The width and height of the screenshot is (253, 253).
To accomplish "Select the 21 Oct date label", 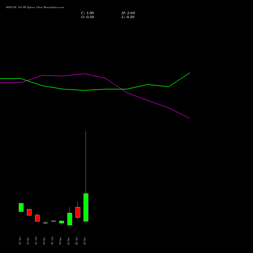I will (x=68, y=241).
